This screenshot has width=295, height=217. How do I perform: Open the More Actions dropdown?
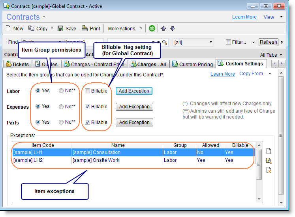tap(125, 28)
